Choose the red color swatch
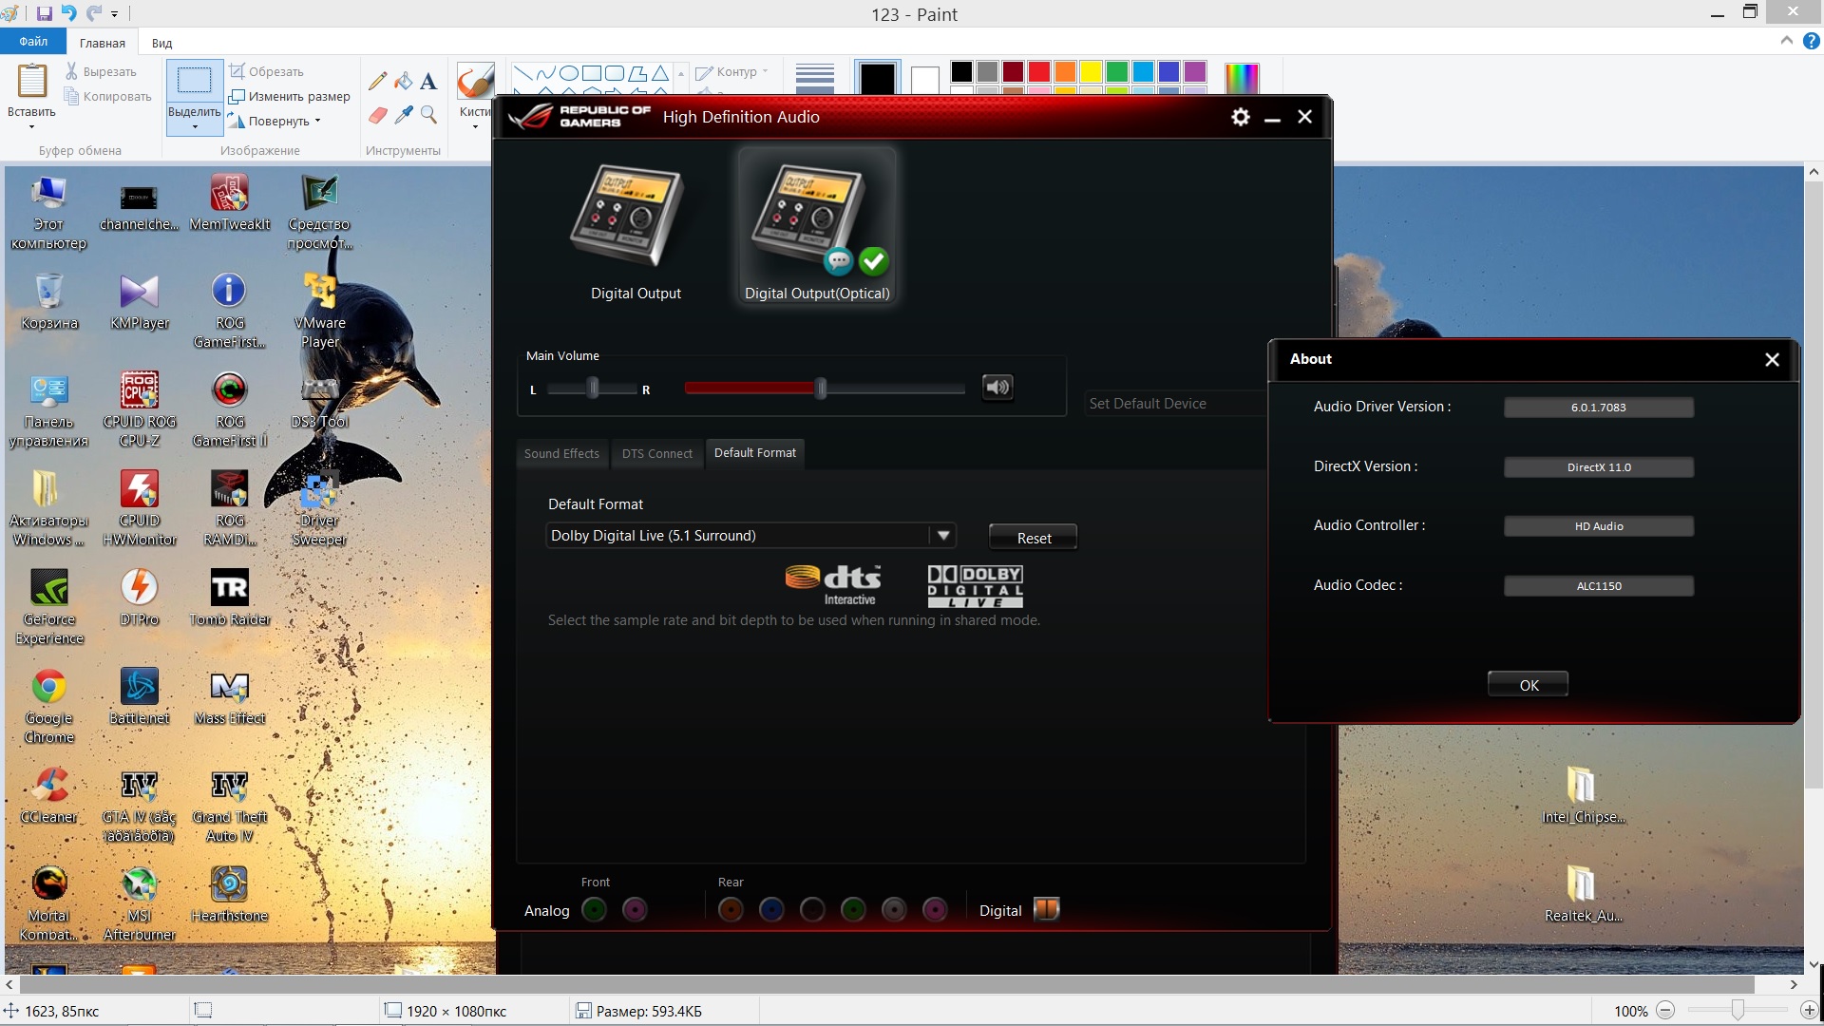The image size is (1824, 1026). pos(1038,71)
